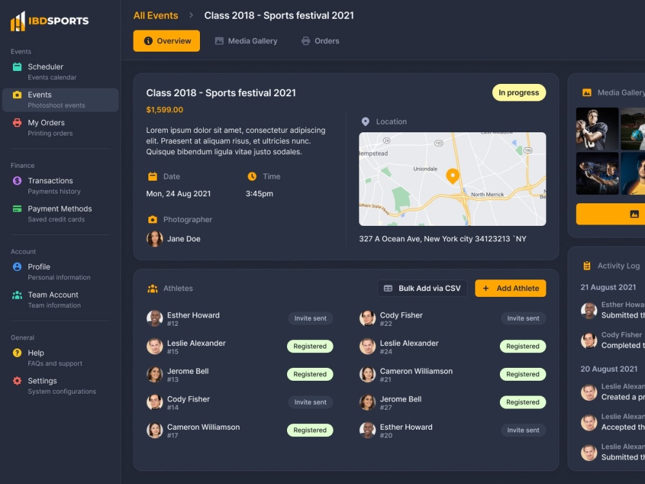The width and height of the screenshot is (645, 484).
Task: Click Invite sent badge for Esther Howard #12
Action: coord(310,318)
